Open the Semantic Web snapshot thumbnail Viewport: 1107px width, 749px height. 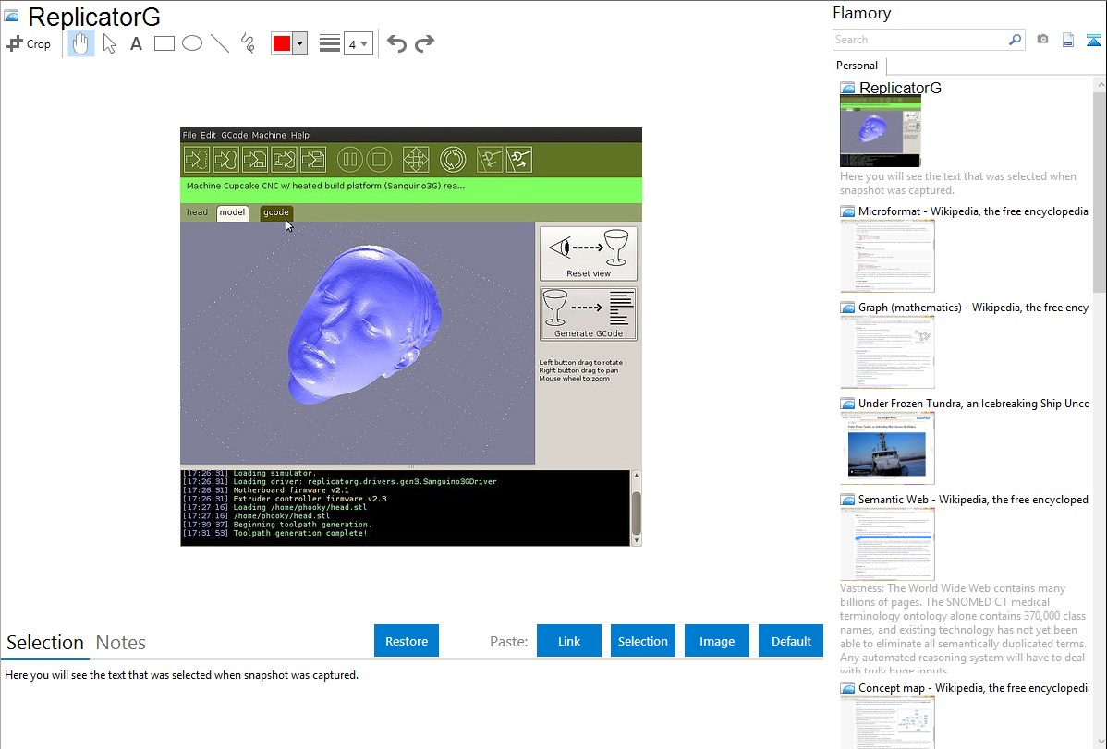[887, 544]
